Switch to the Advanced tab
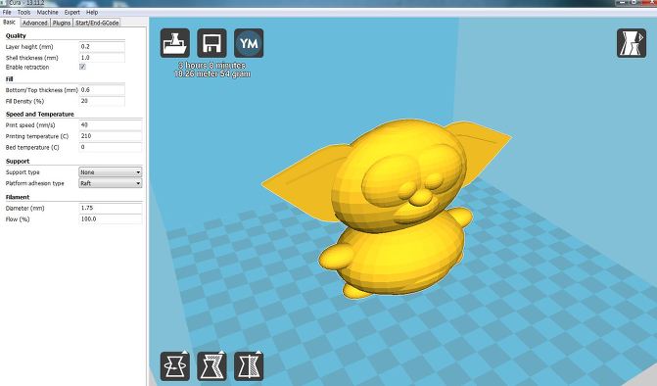Screen dimensions: 657x386 coord(35,24)
